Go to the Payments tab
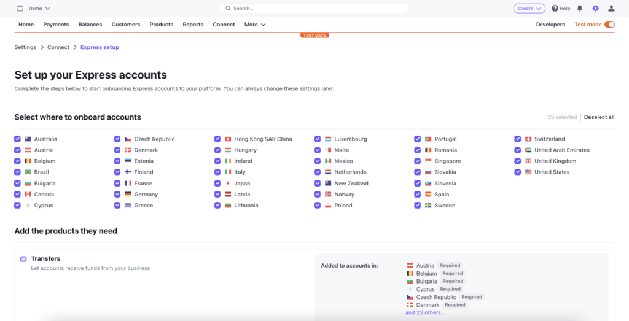The image size is (629, 321). [56, 25]
